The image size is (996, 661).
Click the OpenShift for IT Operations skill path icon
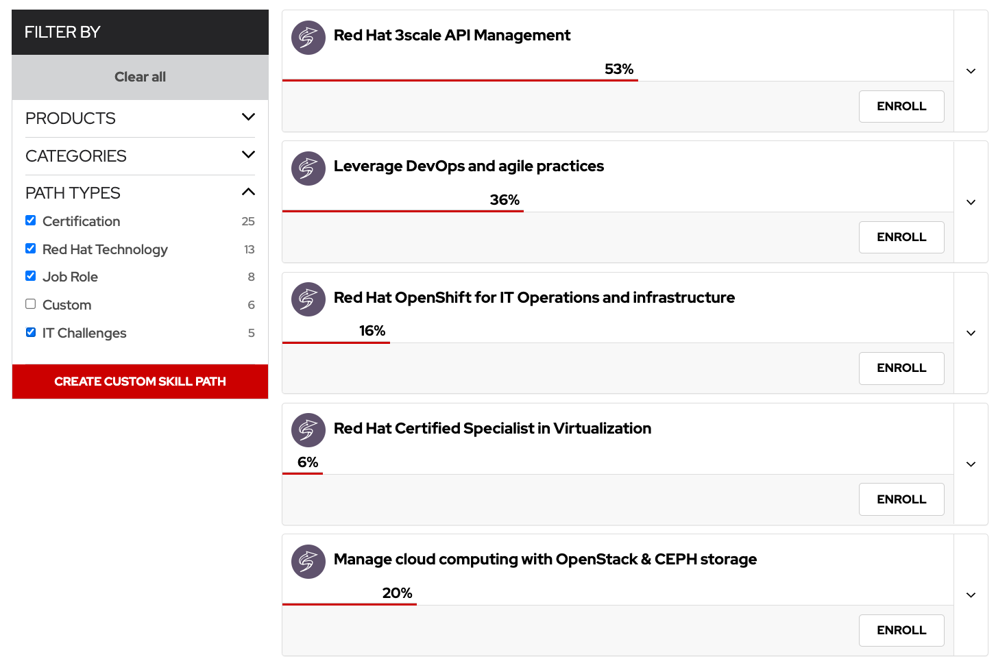[308, 299]
